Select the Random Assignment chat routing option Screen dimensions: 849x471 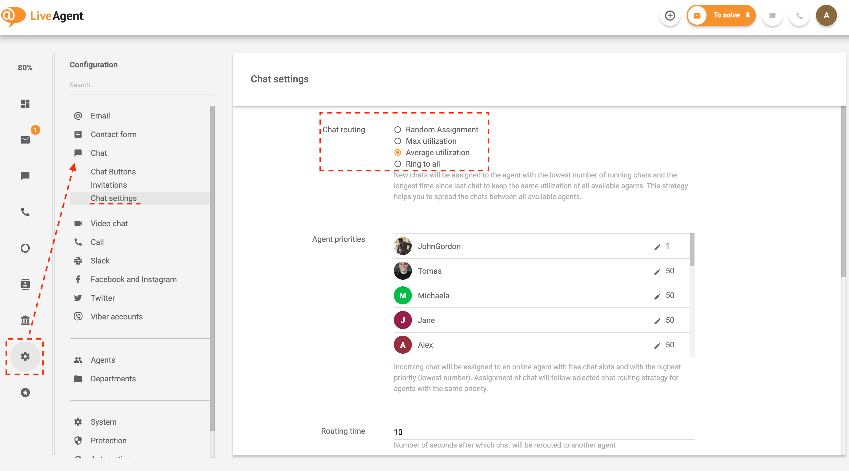click(x=397, y=130)
